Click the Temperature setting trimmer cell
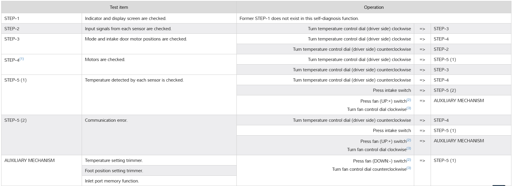512x186 pixels. (114, 160)
